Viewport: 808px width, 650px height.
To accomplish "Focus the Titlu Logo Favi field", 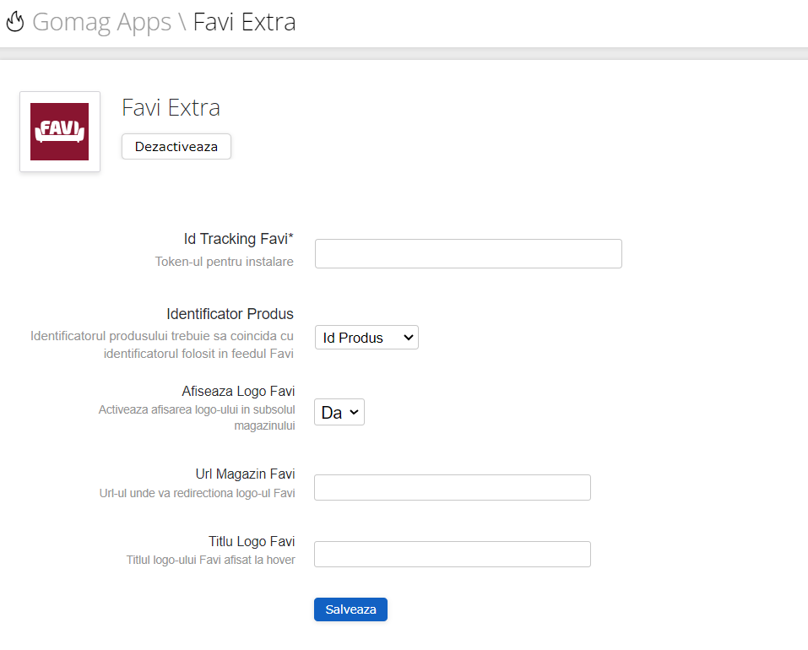I will [452, 554].
